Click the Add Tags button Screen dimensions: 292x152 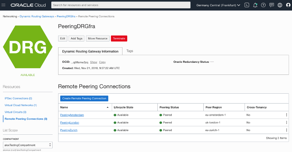coord(76,39)
